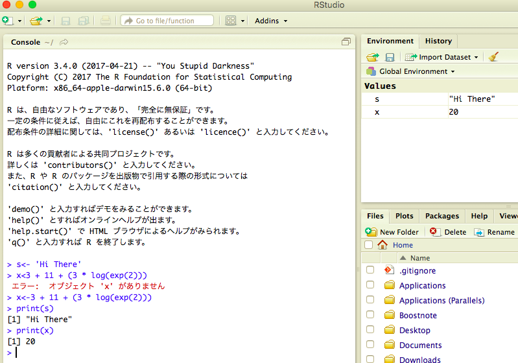Switch to the Help tab

pos(479,216)
